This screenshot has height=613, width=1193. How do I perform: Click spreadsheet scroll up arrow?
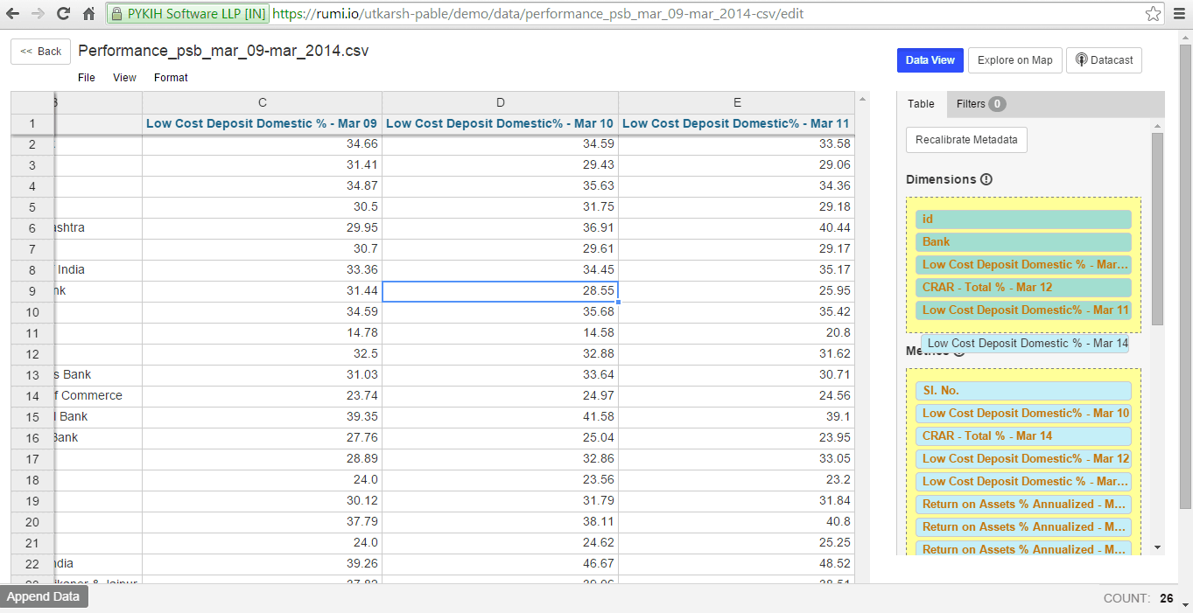pyautogui.click(x=862, y=98)
